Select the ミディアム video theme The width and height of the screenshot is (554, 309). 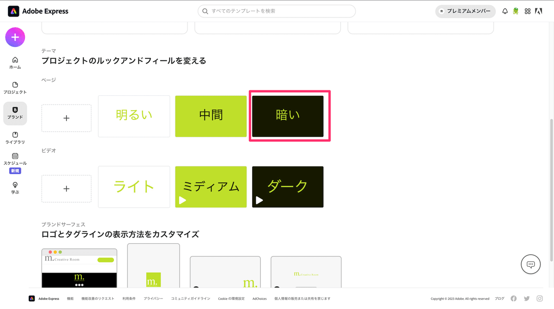pos(211,187)
